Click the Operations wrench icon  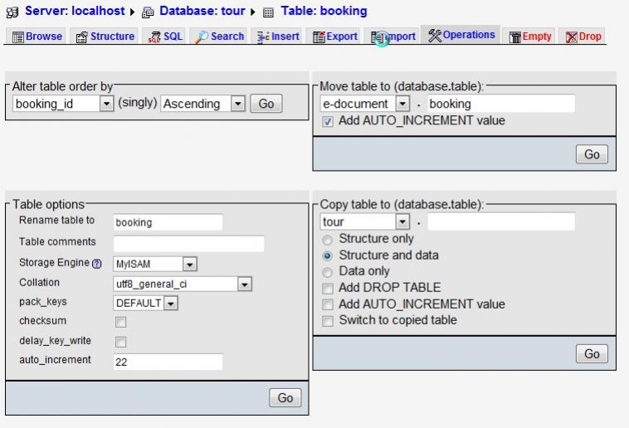435,36
